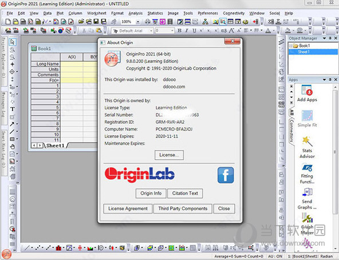339x260 pixels.
Task: Toggle Italic text formatting
Action: 187,31
